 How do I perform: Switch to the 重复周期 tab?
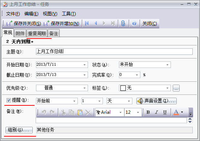[x=37, y=33]
